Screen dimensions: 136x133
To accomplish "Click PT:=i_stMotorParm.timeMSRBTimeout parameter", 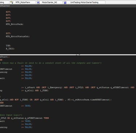I will point(89,100).
